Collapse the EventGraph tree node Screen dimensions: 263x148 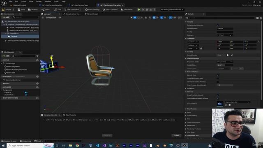coord(2,63)
